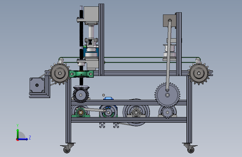This screenshot has height=157, width=242.
Task: Select the left vertical aluminum column
Action: [101, 40]
